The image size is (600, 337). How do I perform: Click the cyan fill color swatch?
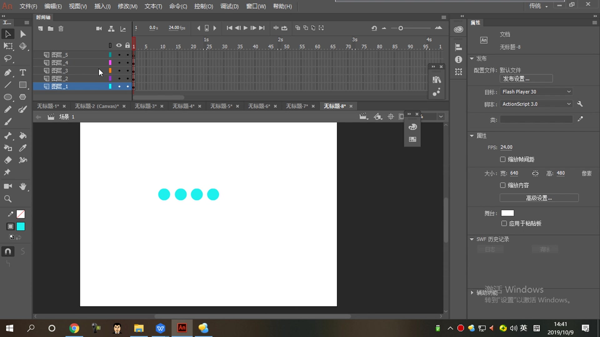coord(21,226)
